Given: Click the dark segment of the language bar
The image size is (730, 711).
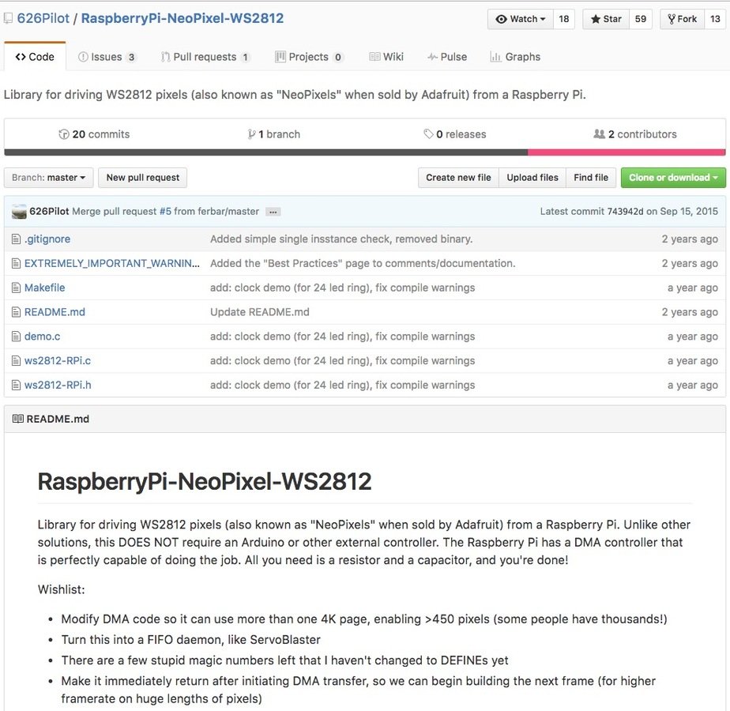Looking at the screenshot, I should tap(265, 152).
